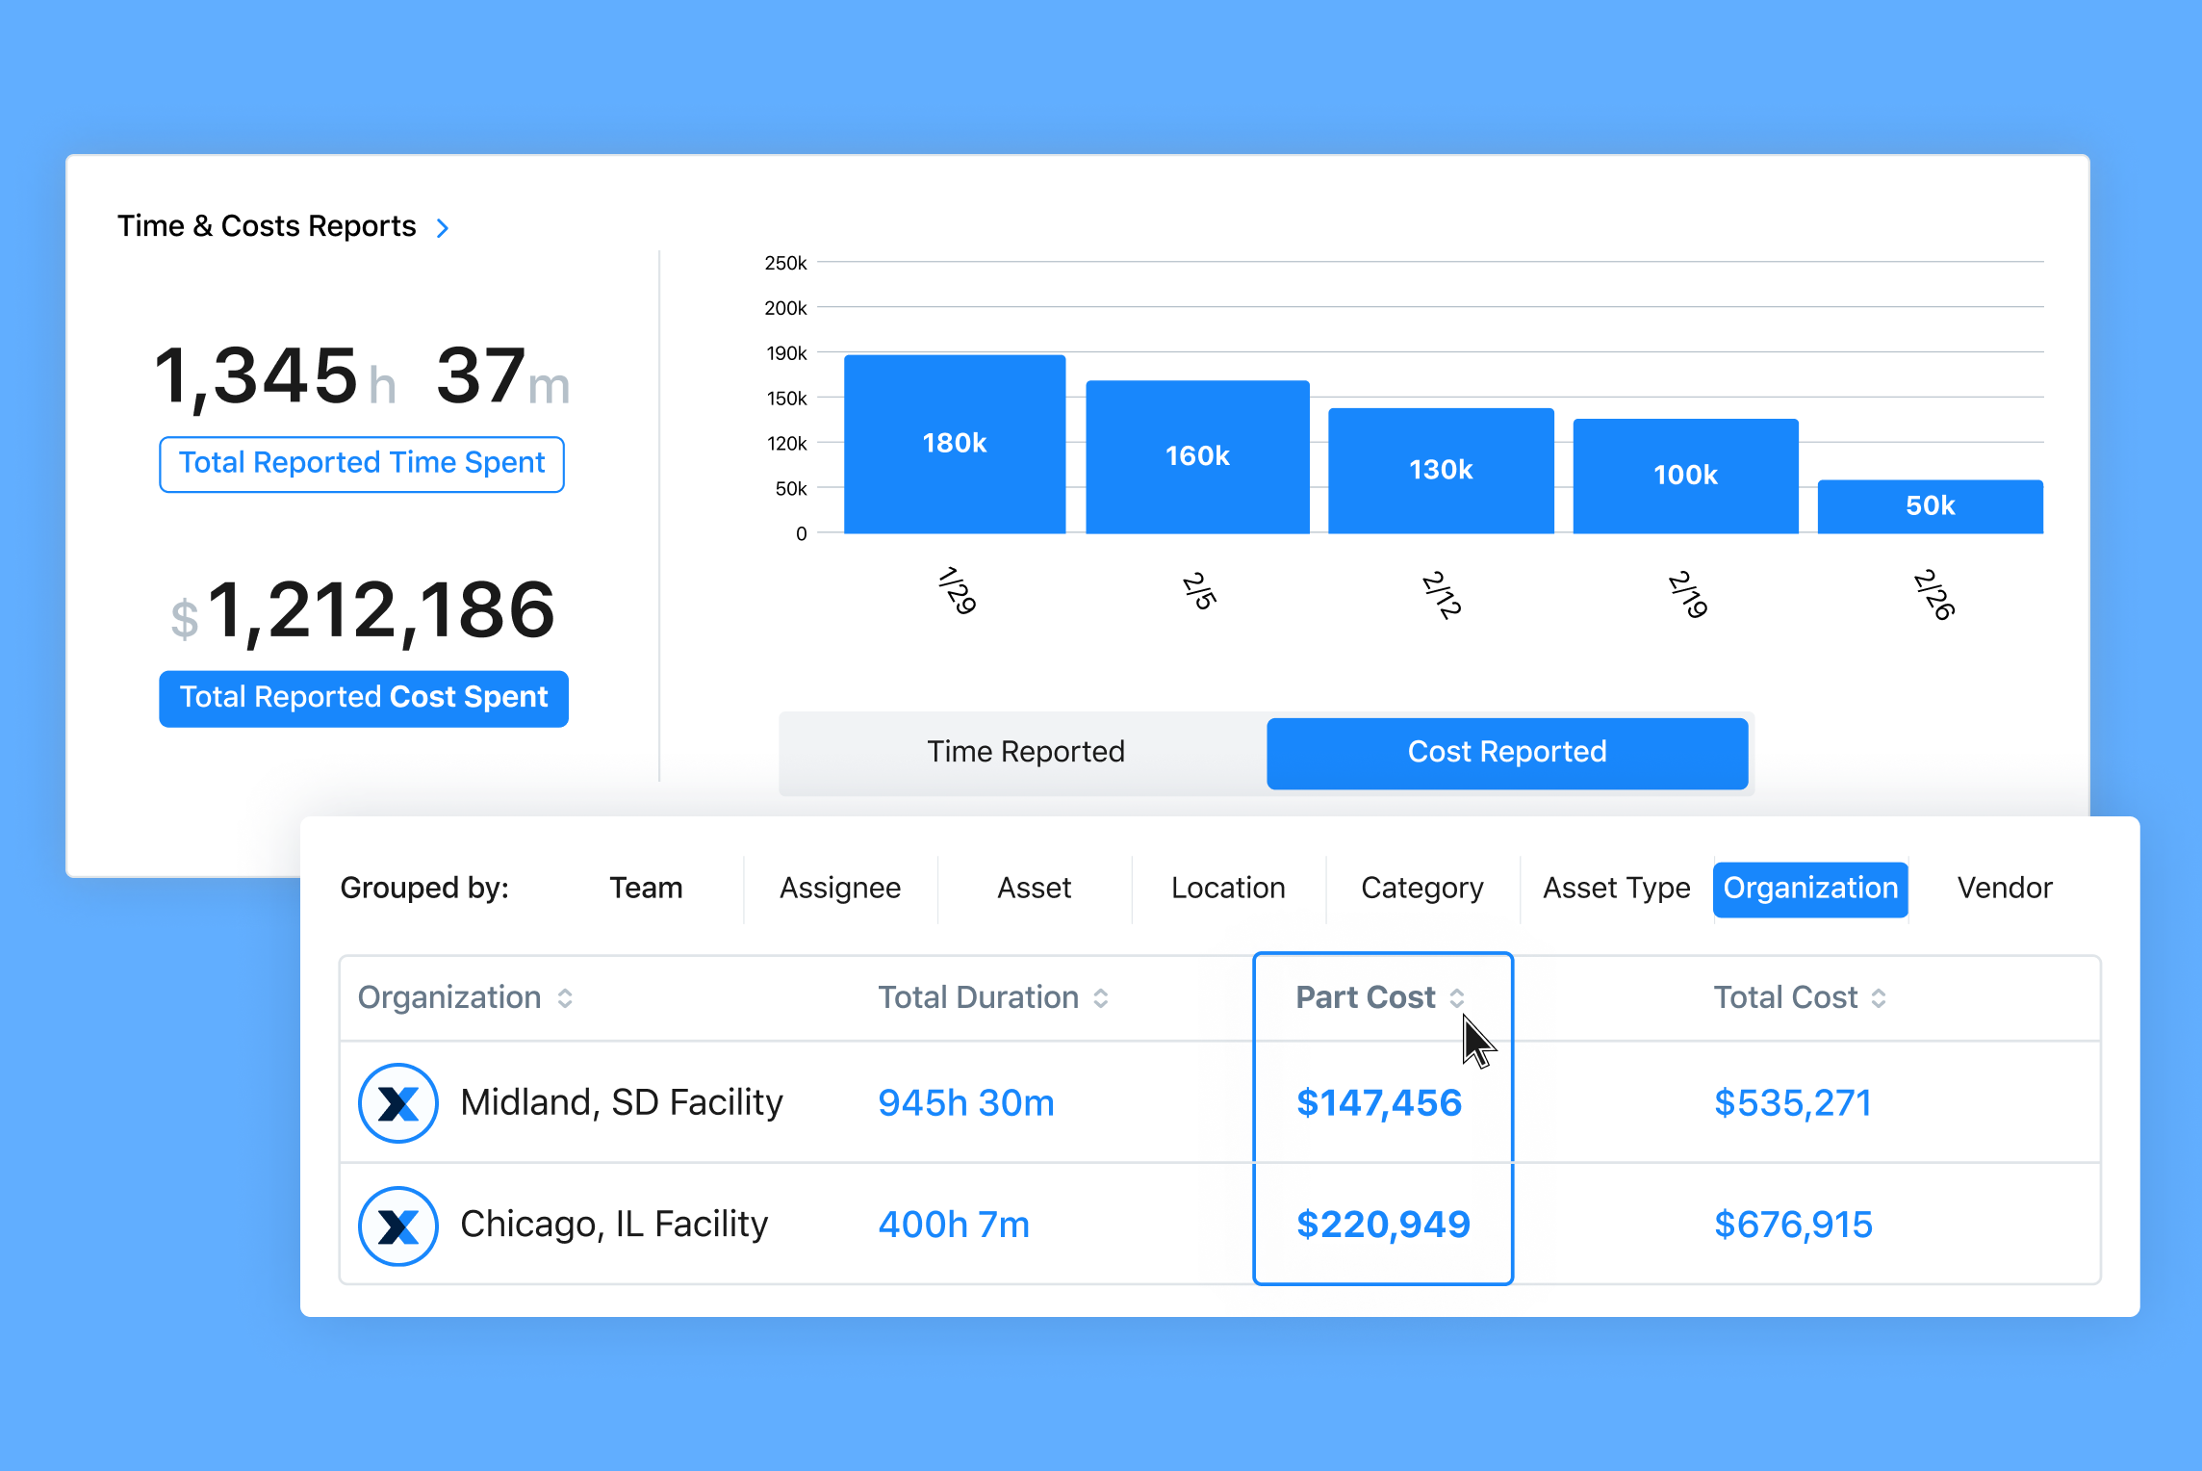The height and width of the screenshot is (1471, 2202).
Task: Click sort arrows beside Organization column
Action: [x=565, y=998]
